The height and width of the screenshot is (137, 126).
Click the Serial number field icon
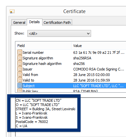coord(20,53)
